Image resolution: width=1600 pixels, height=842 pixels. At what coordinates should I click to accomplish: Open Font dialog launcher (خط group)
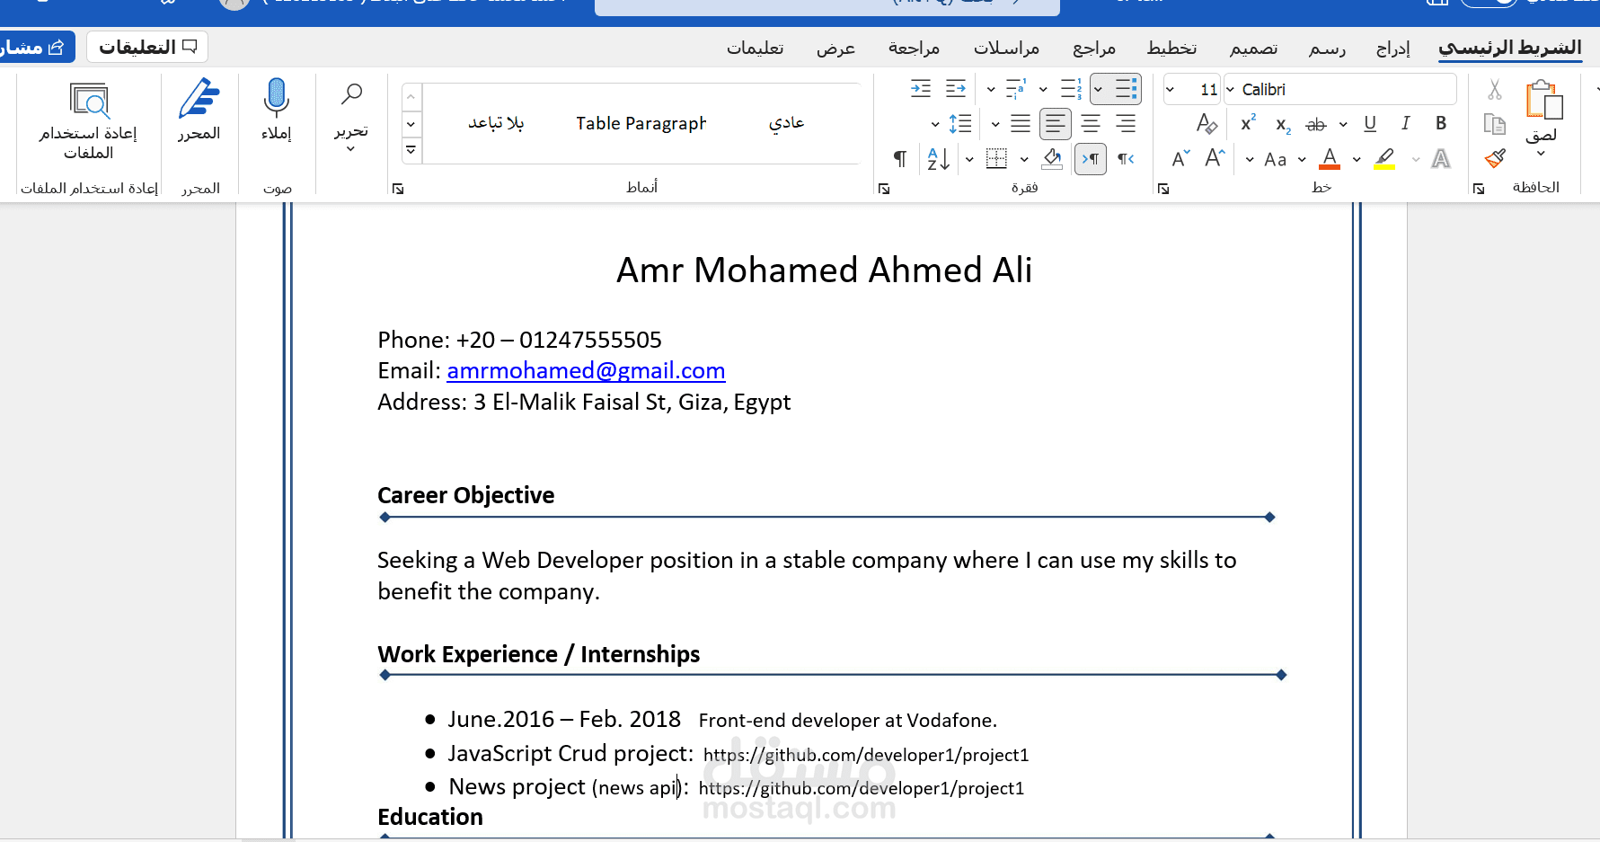pos(1163,189)
